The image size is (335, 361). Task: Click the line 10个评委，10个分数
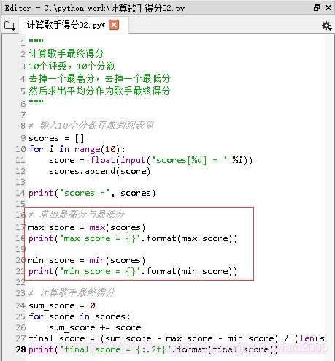click(72, 66)
